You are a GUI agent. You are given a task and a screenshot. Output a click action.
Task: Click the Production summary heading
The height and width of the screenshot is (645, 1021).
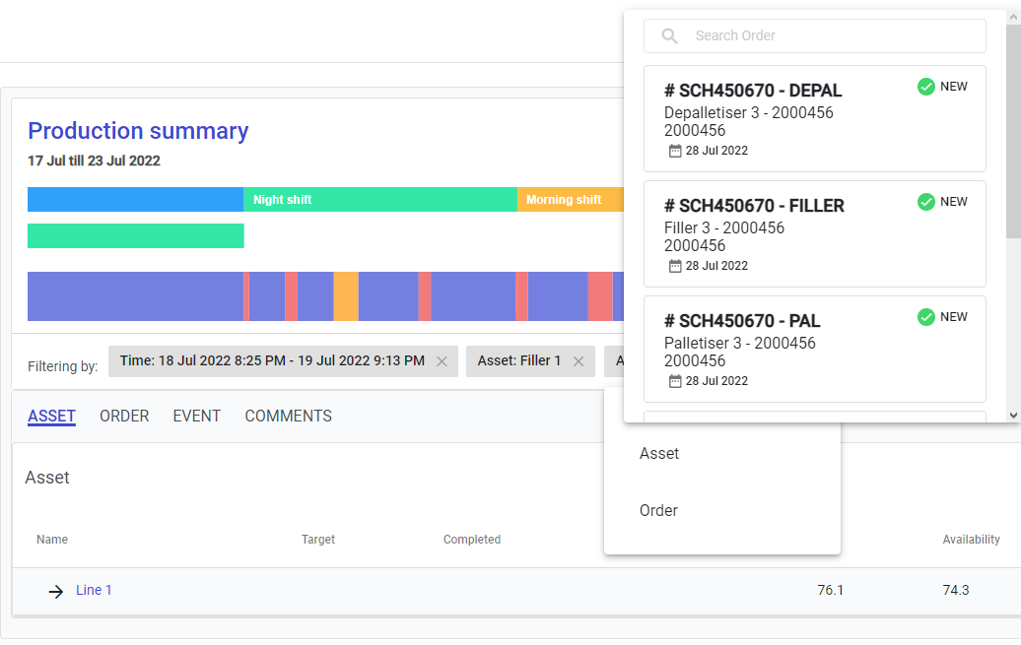138,131
